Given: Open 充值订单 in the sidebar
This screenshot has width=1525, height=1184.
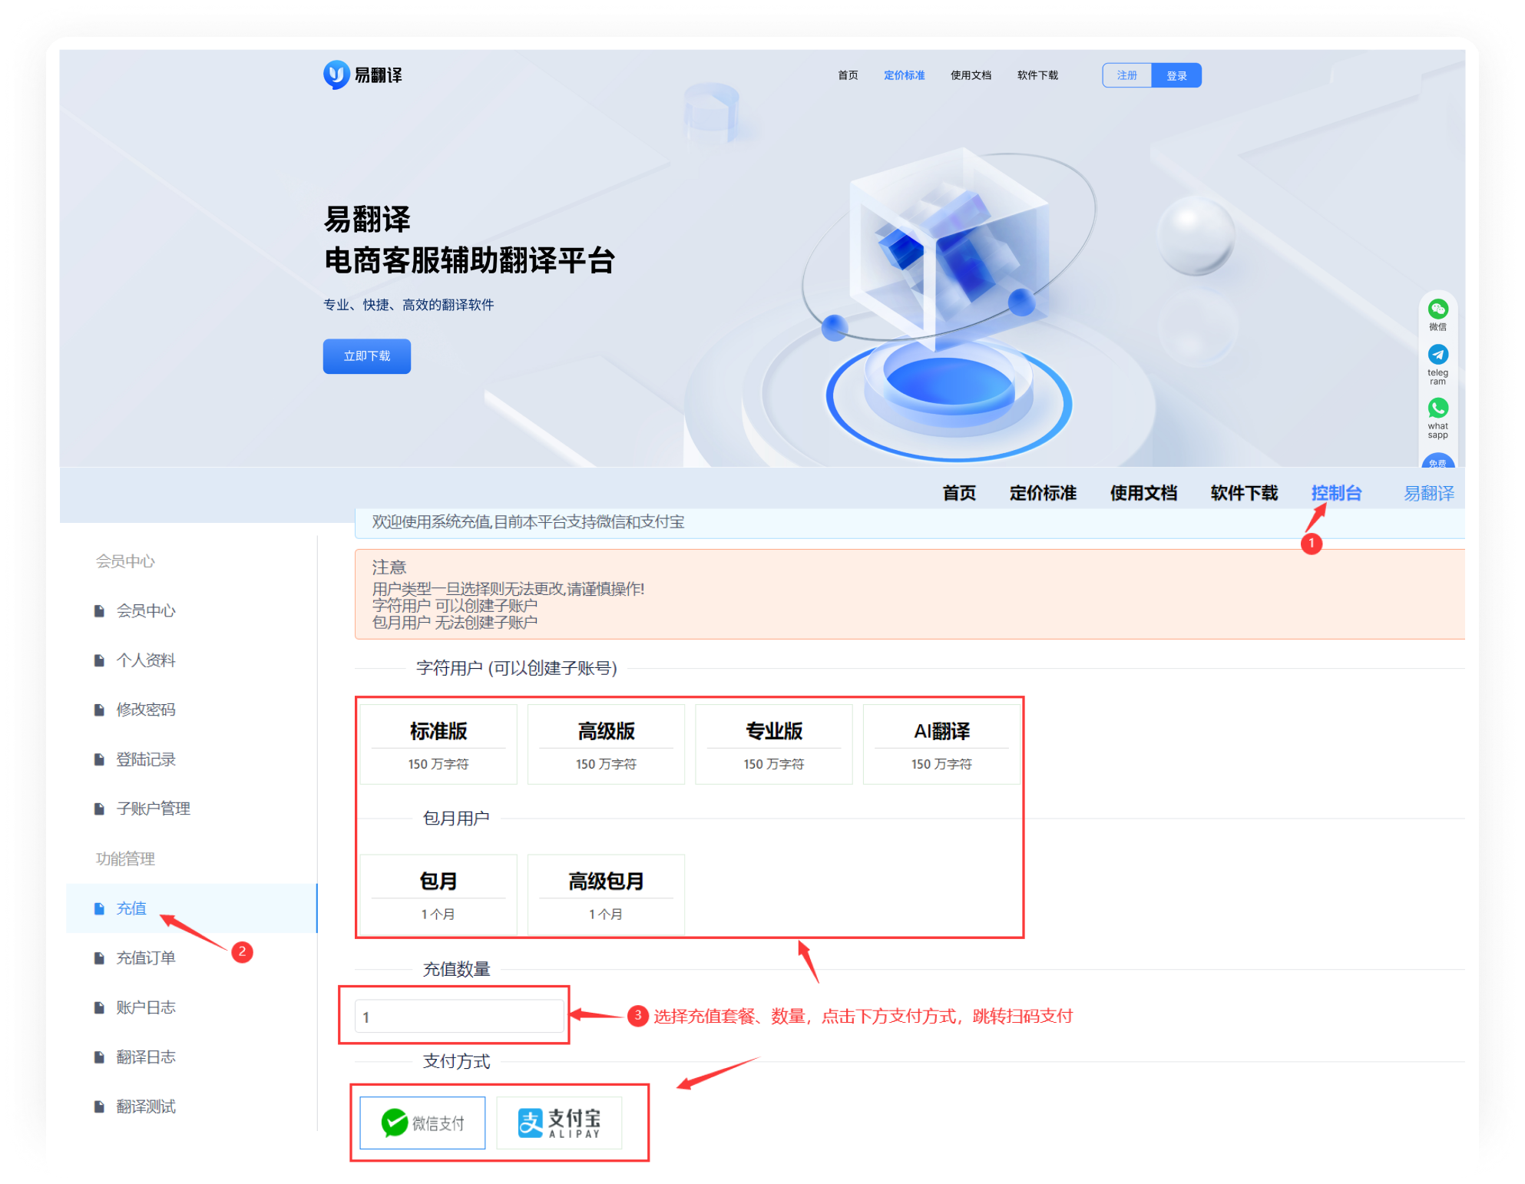Looking at the screenshot, I should 147,957.
